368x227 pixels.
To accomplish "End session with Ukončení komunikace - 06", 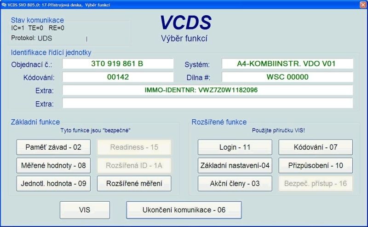I will point(184,210).
